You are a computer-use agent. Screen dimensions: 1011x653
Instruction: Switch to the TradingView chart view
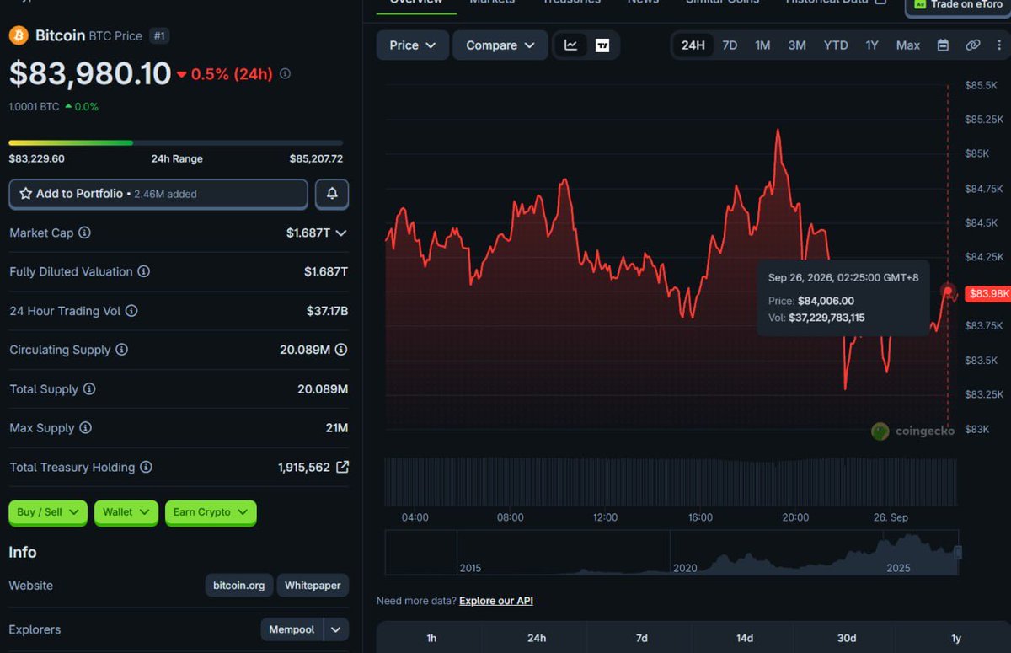tap(602, 45)
